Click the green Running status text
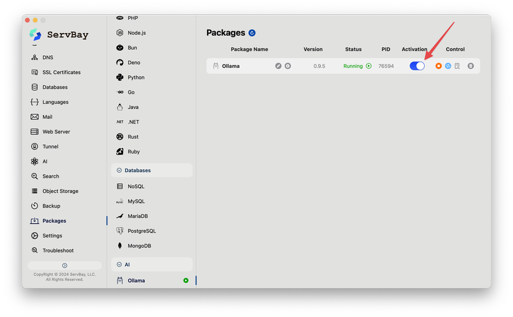Image resolution: width=513 pixels, height=317 pixels. 353,66
